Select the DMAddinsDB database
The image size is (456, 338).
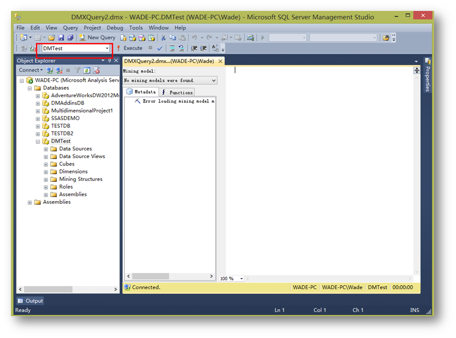click(67, 103)
